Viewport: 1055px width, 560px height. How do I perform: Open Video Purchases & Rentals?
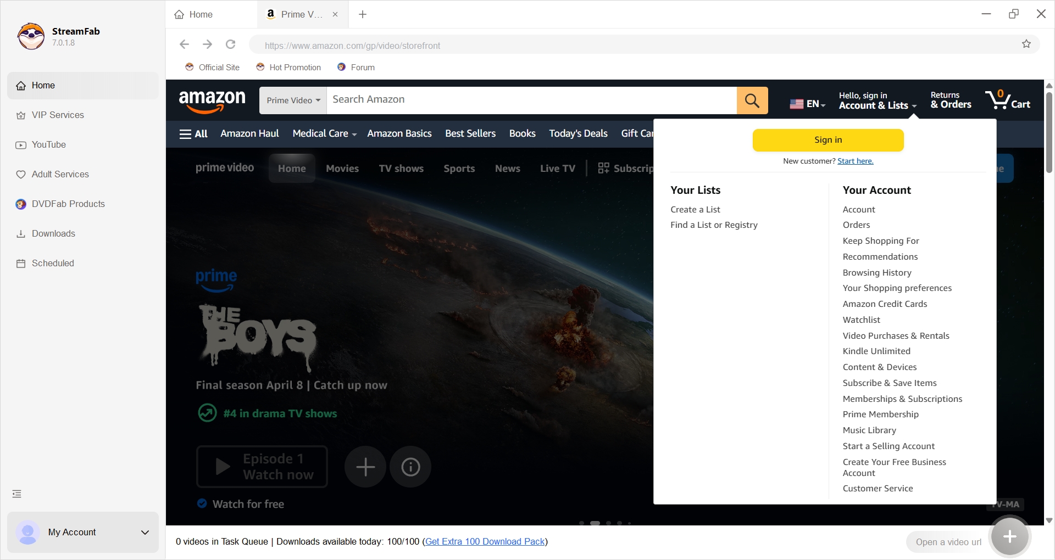(x=896, y=336)
